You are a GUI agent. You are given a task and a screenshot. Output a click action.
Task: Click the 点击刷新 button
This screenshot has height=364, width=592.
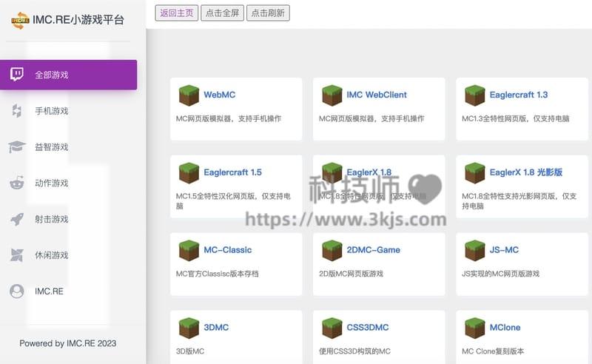coord(268,13)
